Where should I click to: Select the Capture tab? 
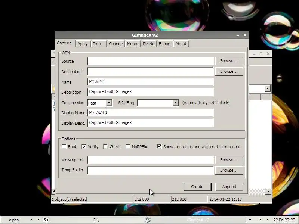(x=64, y=43)
